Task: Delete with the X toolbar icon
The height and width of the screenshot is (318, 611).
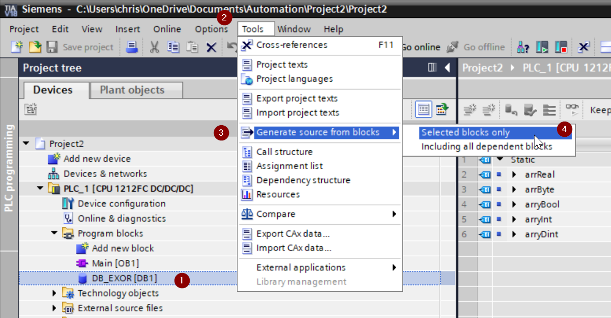Action: [x=211, y=48]
